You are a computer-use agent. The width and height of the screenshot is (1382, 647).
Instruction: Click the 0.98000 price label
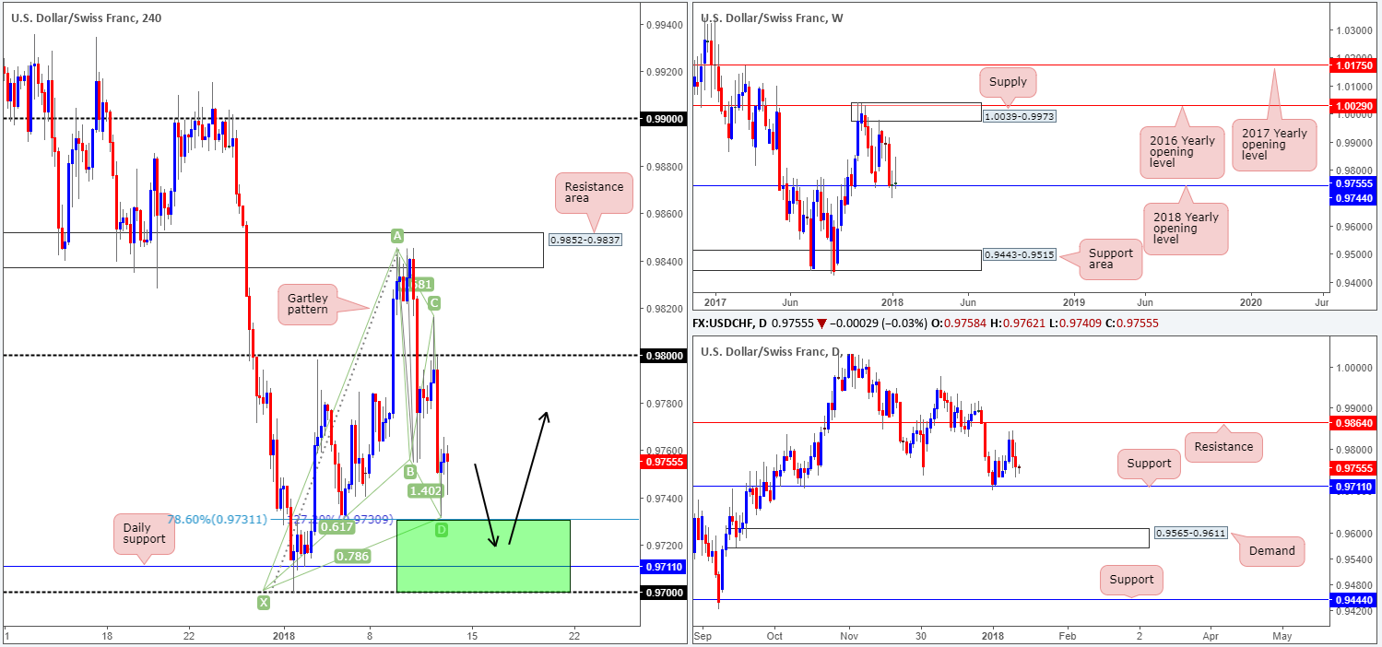click(x=663, y=356)
